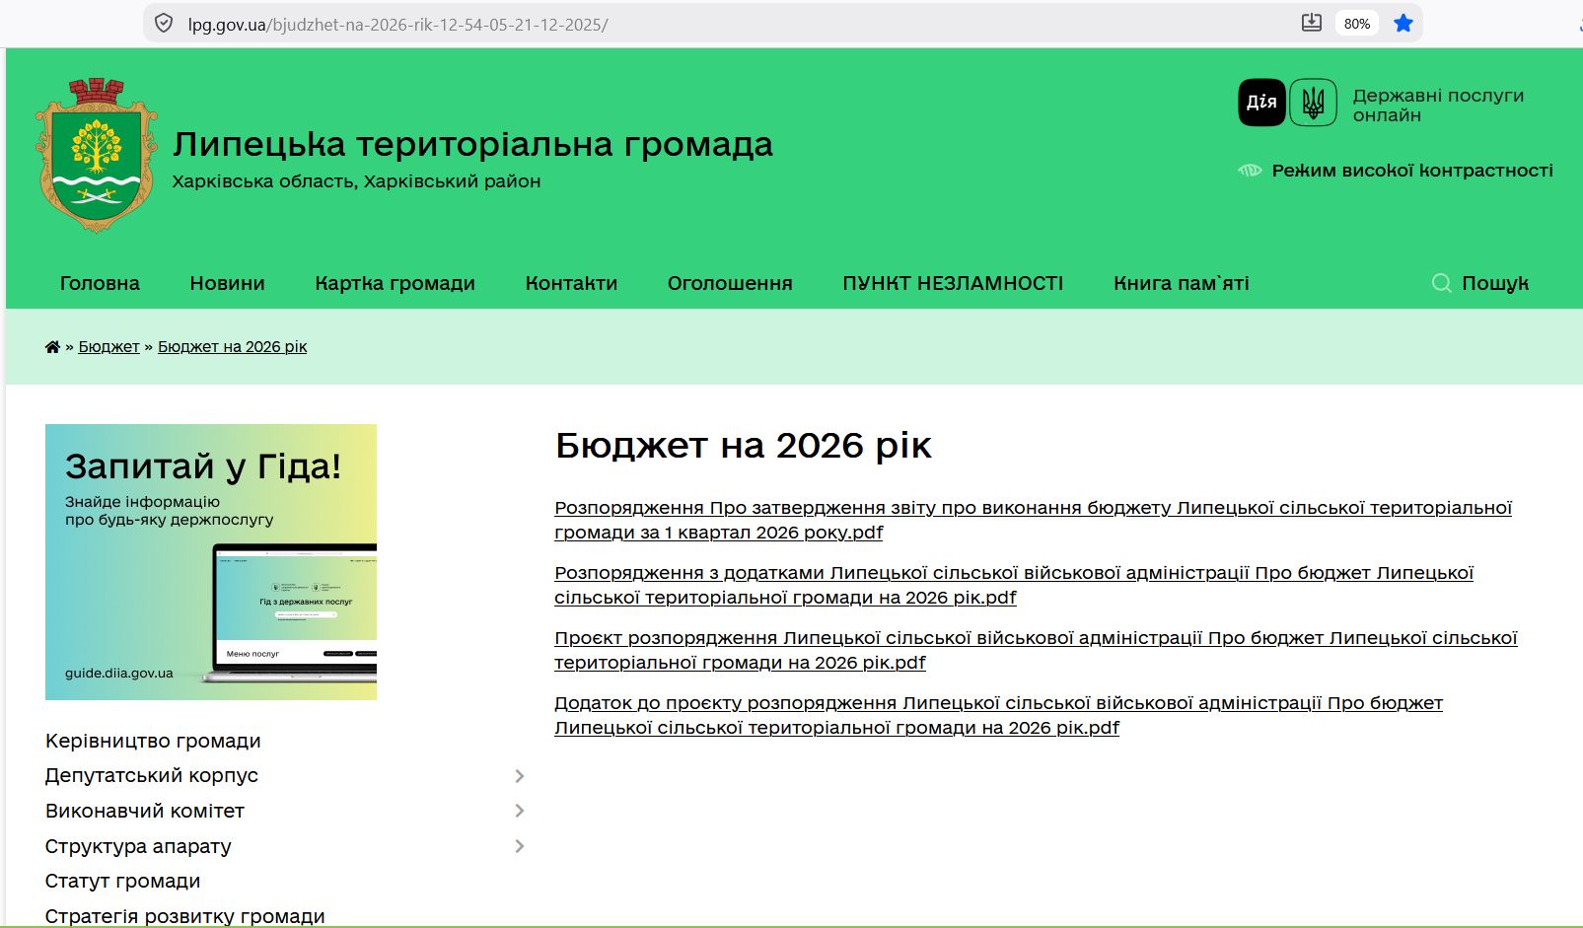Expand Депутатський корпус chevron
Image resolution: width=1583 pixels, height=928 pixels.
[x=520, y=776]
